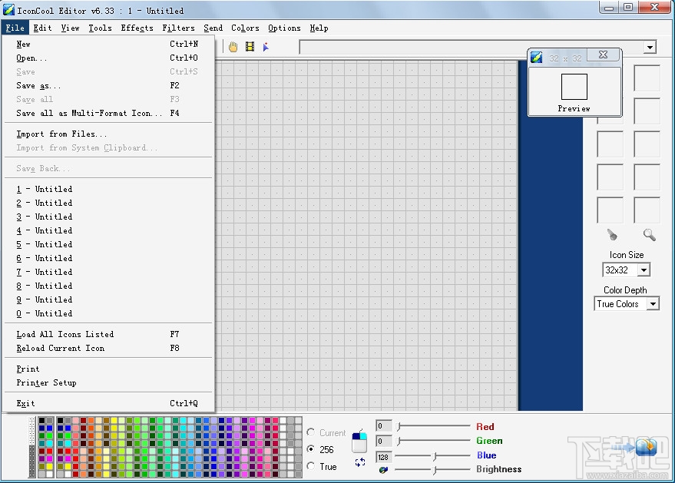Select the Hand pan tool
Viewport: 675px width, 483px height.
coord(233,46)
